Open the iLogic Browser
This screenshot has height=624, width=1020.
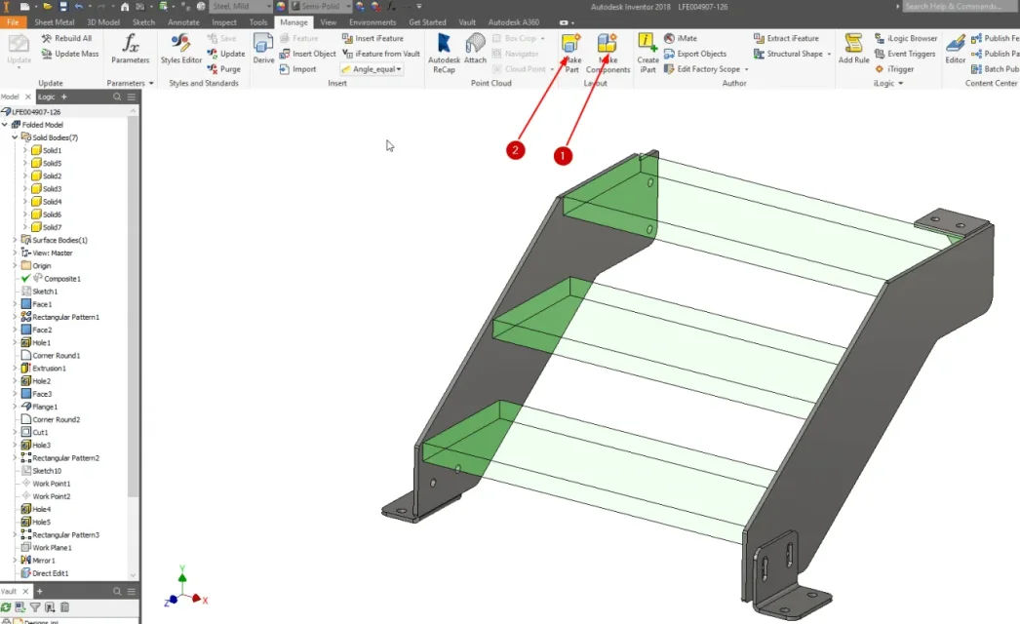pyautogui.click(x=906, y=38)
